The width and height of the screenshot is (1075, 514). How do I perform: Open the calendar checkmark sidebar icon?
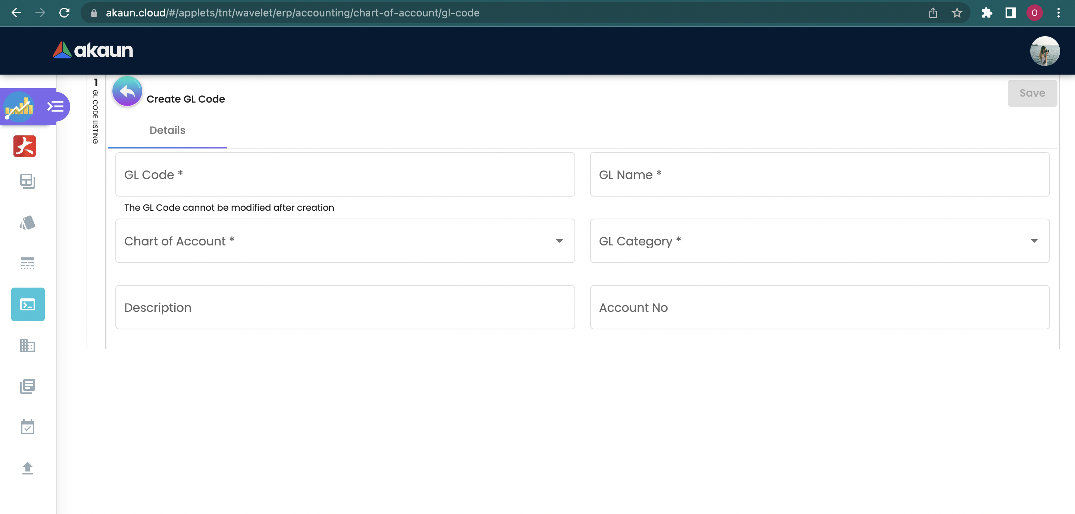28,427
